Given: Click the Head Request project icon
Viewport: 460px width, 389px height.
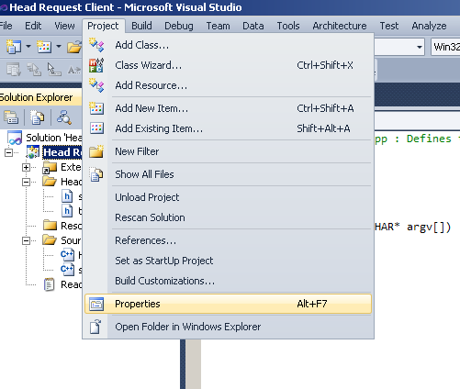Looking at the screenshot, I should click(33, 152).
